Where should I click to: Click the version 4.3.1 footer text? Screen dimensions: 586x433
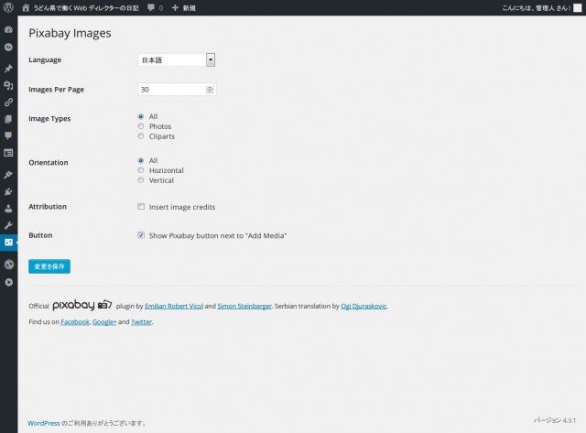coord(555,420)
